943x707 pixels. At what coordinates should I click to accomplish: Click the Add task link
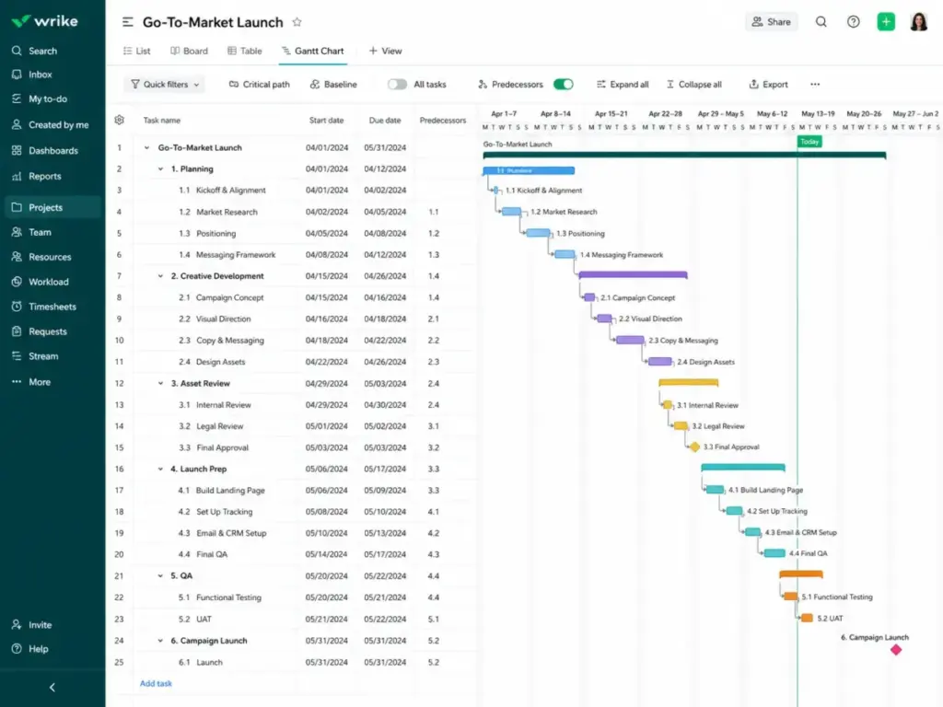(x=156, y=684)
